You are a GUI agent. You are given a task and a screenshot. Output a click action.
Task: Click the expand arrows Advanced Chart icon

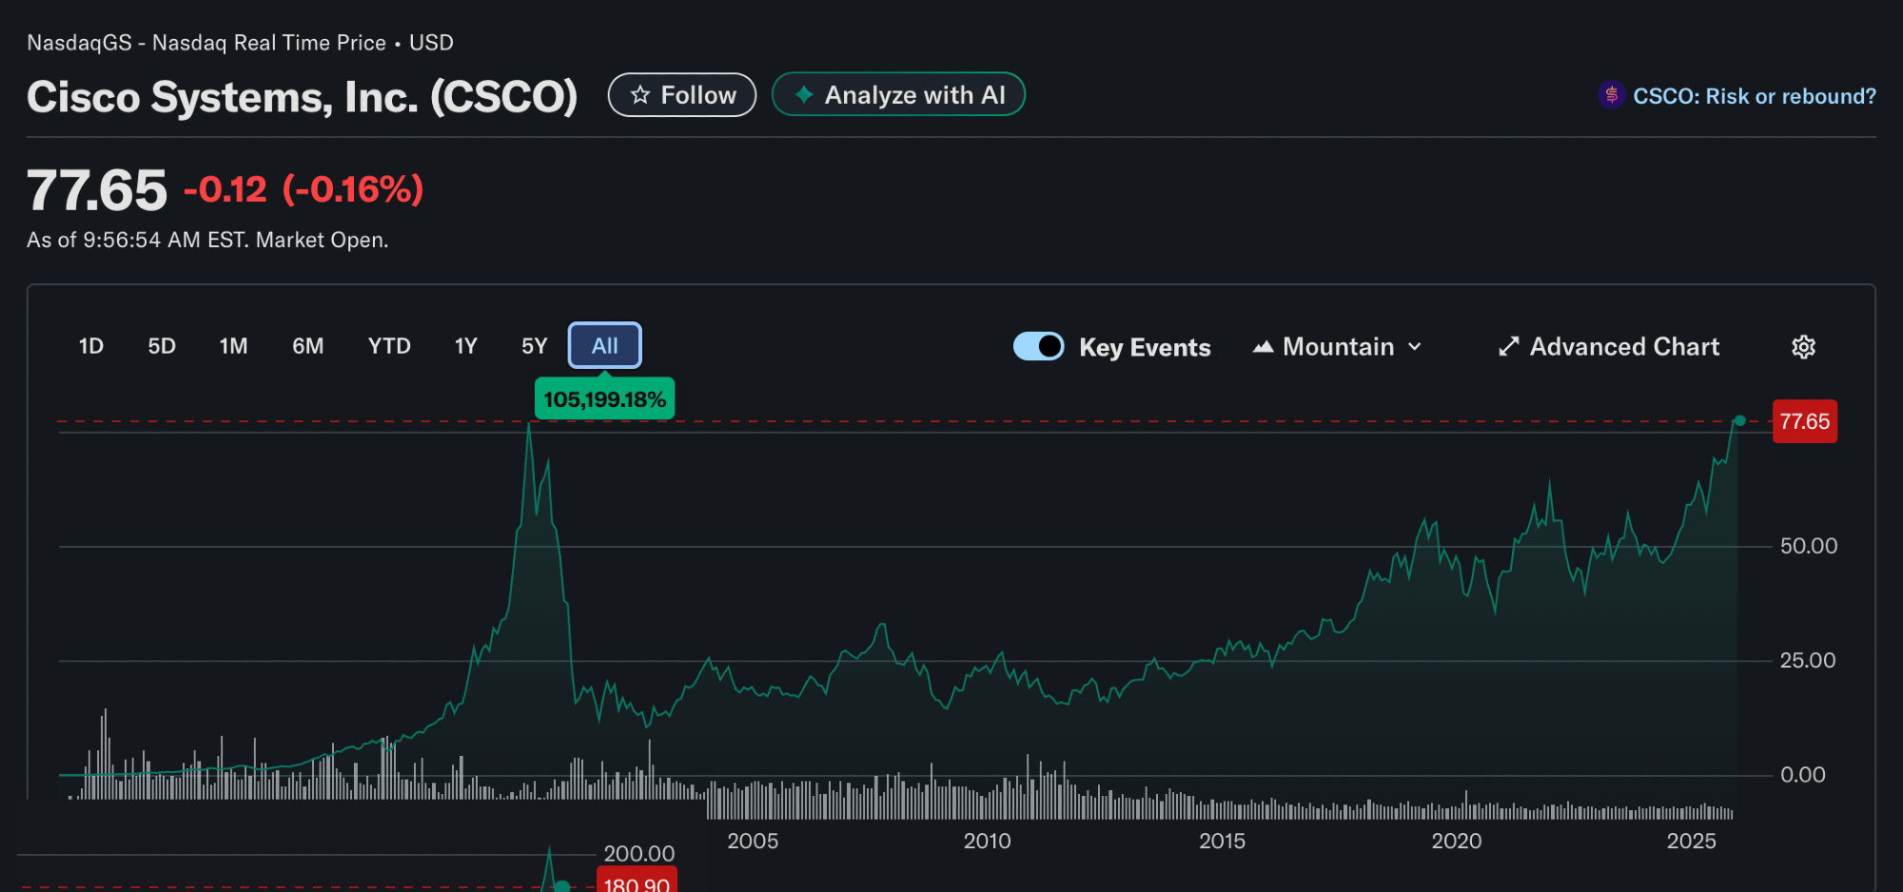[1508, 347]
